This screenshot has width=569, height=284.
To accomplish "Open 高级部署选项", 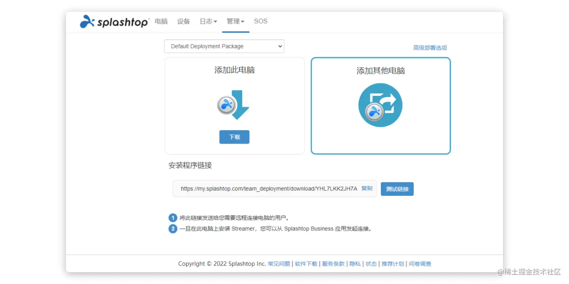I will pyautogui.click(x=430, y=47).
